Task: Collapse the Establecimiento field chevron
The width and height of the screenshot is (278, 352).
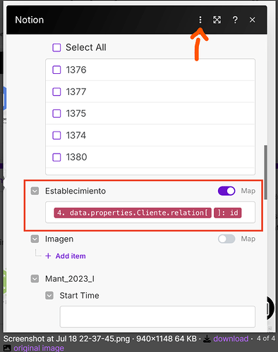Action: point(35,191)
